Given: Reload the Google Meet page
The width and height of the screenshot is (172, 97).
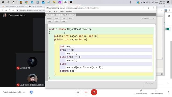Looking at the screenshot, I should [x=10, y=10].
